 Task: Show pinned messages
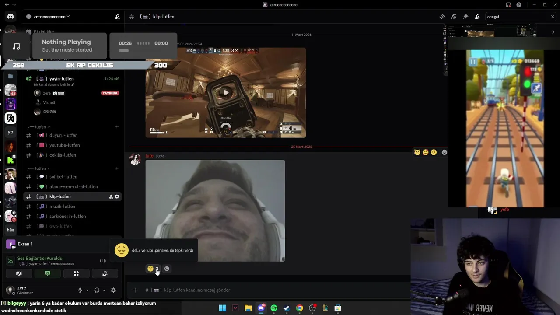tap(465, 17)
